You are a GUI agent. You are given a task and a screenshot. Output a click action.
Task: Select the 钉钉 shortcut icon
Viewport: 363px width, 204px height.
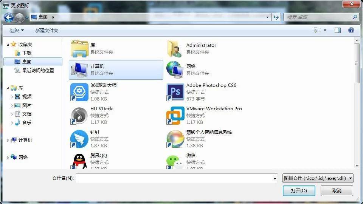pos(79,139)
